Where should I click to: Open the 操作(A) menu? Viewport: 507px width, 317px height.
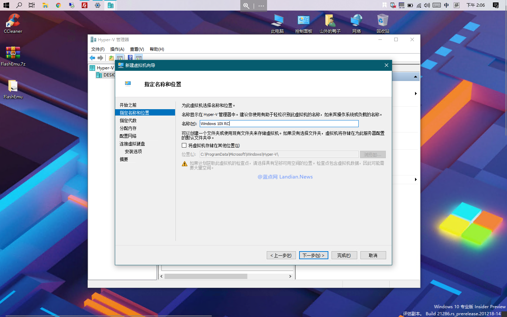117,49
